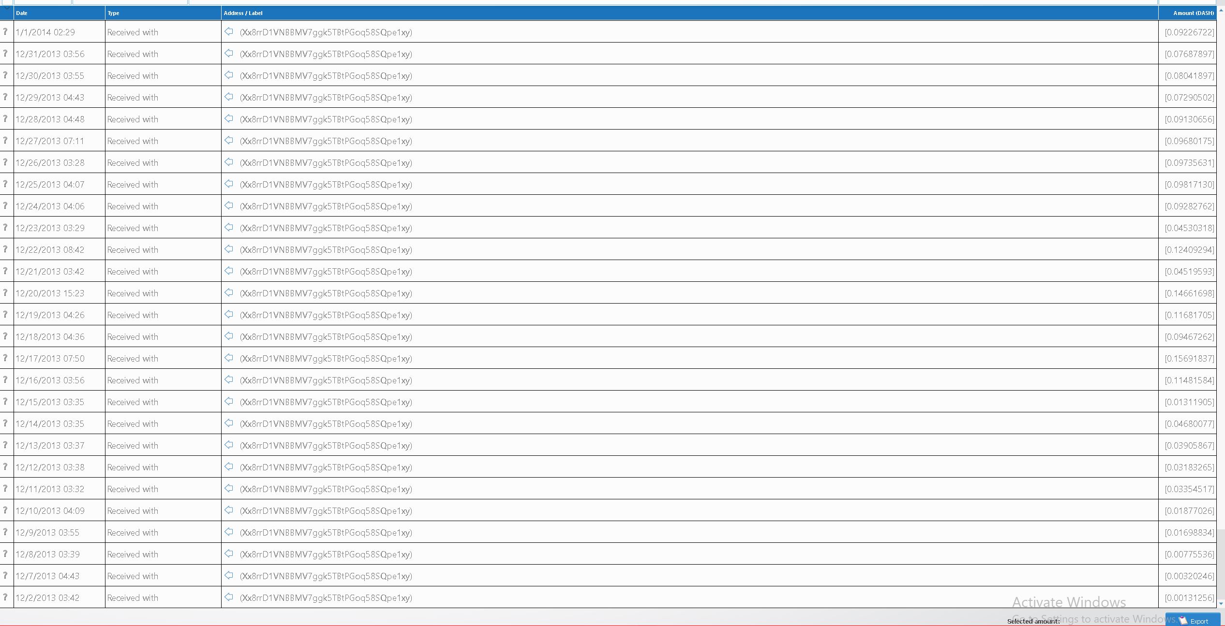Click the received arrow icon on the 12/12/2013 03:38 row
The width and height of the screenshot is (1225, 626).
(x=229, y=466)
